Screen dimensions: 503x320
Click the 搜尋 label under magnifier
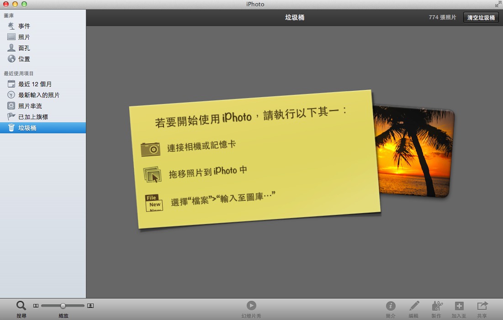tap(21, 316)
